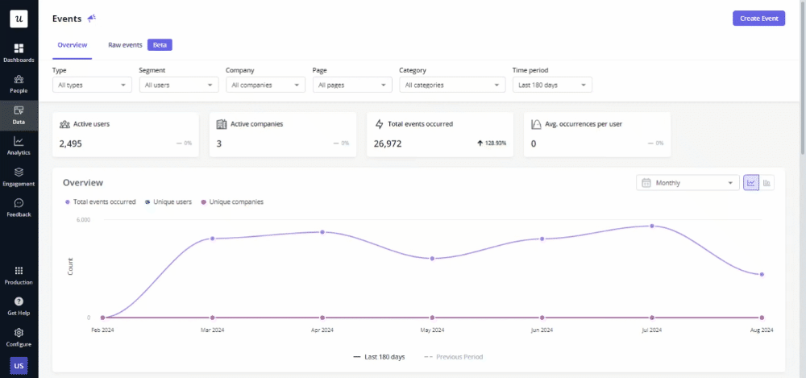Click the Create Event button
The height and width of the screenshot is (378, 806).
(758, 19)
